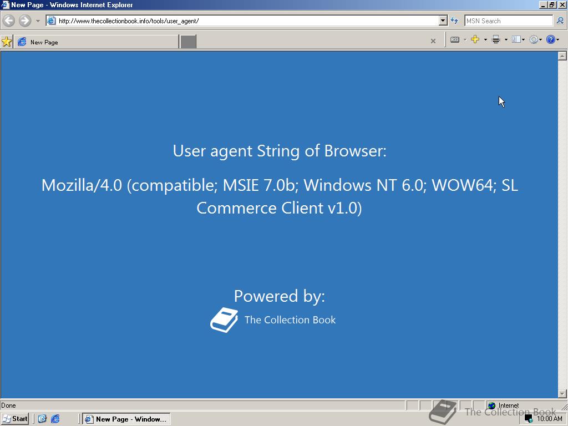This screenshot has width=568, height=426.
Task: Restore the browser window size
Action: coord(552,4)
